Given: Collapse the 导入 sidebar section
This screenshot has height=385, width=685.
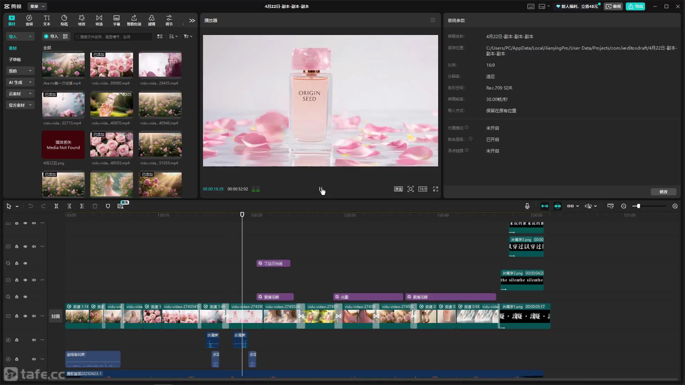Looking at the screenshot, I should tap(20, 37).
